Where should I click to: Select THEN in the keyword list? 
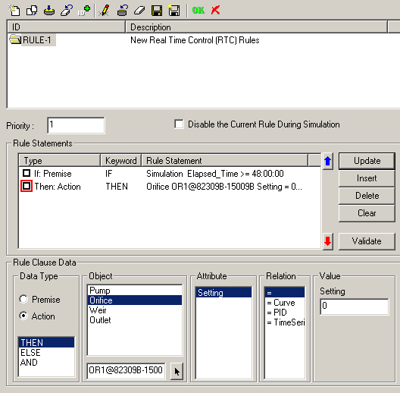pyautogui.click(x=46, y=342)
